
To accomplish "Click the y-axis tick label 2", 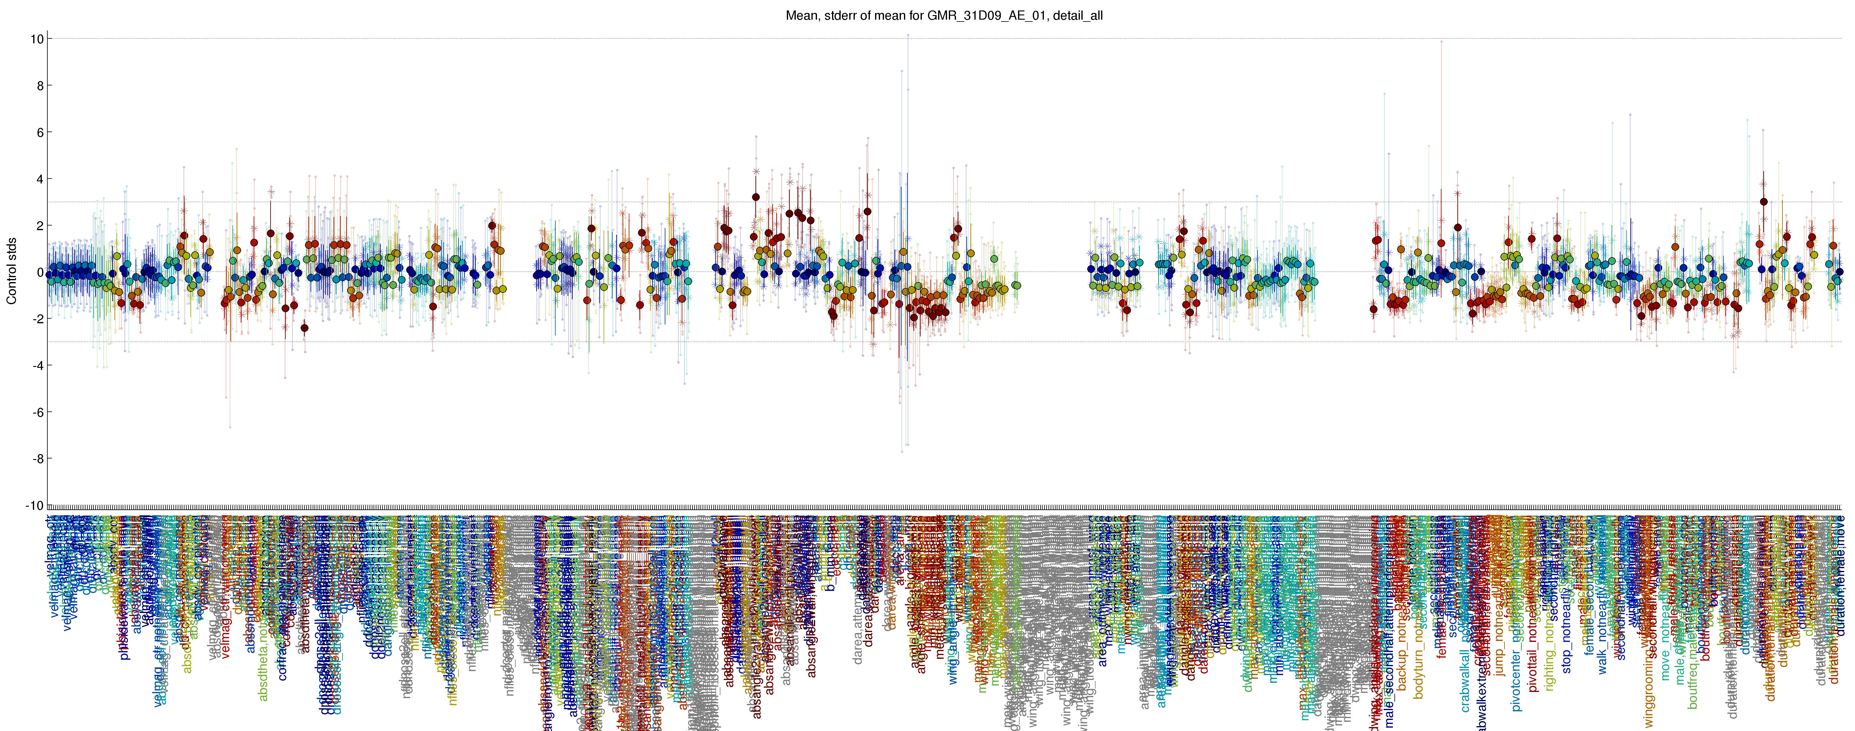I will (x=40, y=226).
